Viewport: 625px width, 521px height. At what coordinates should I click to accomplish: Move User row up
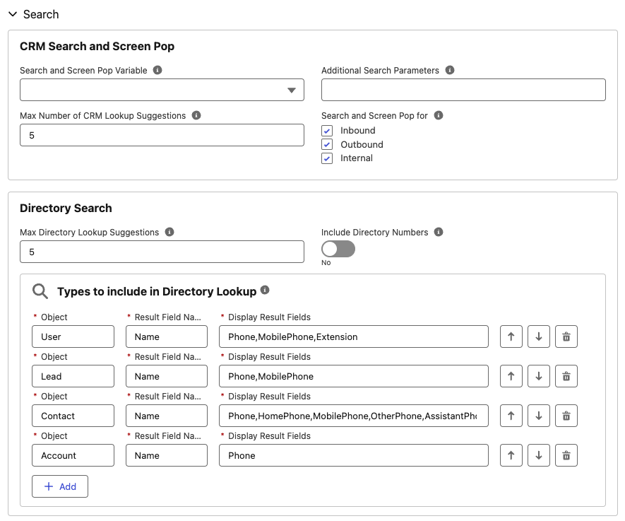511,336
